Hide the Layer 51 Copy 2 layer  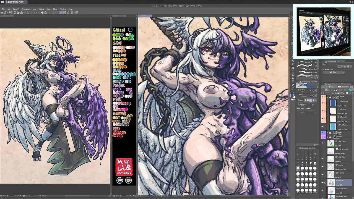[x=322, y=167]
